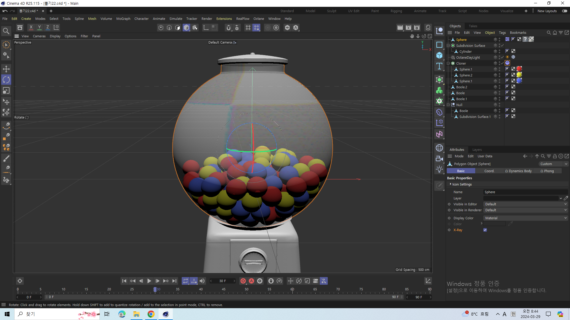Switch to the Takes tab

[x=473, y=26]
